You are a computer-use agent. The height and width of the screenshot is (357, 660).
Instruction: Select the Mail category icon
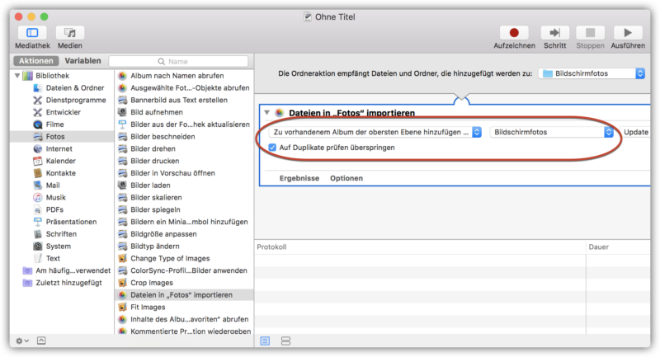38,186
